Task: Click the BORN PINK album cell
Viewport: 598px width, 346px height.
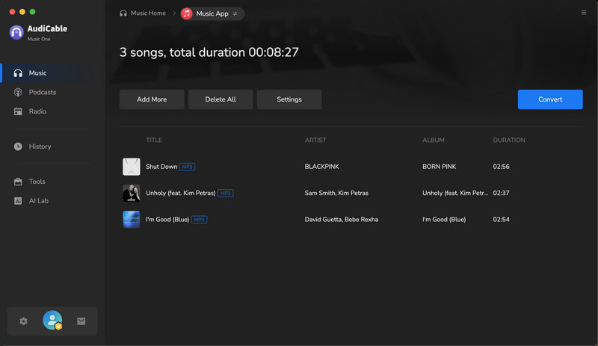Action: 439,167
